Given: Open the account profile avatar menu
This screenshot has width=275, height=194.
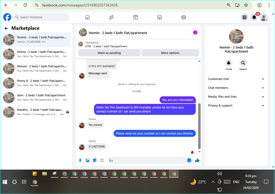Looking at the screenshot, I should coord(264,17).
